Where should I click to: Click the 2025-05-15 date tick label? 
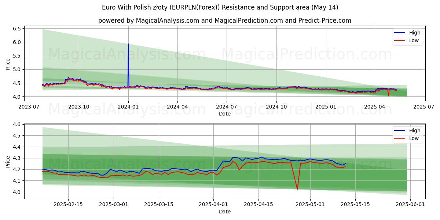click(x=356, y=204)
